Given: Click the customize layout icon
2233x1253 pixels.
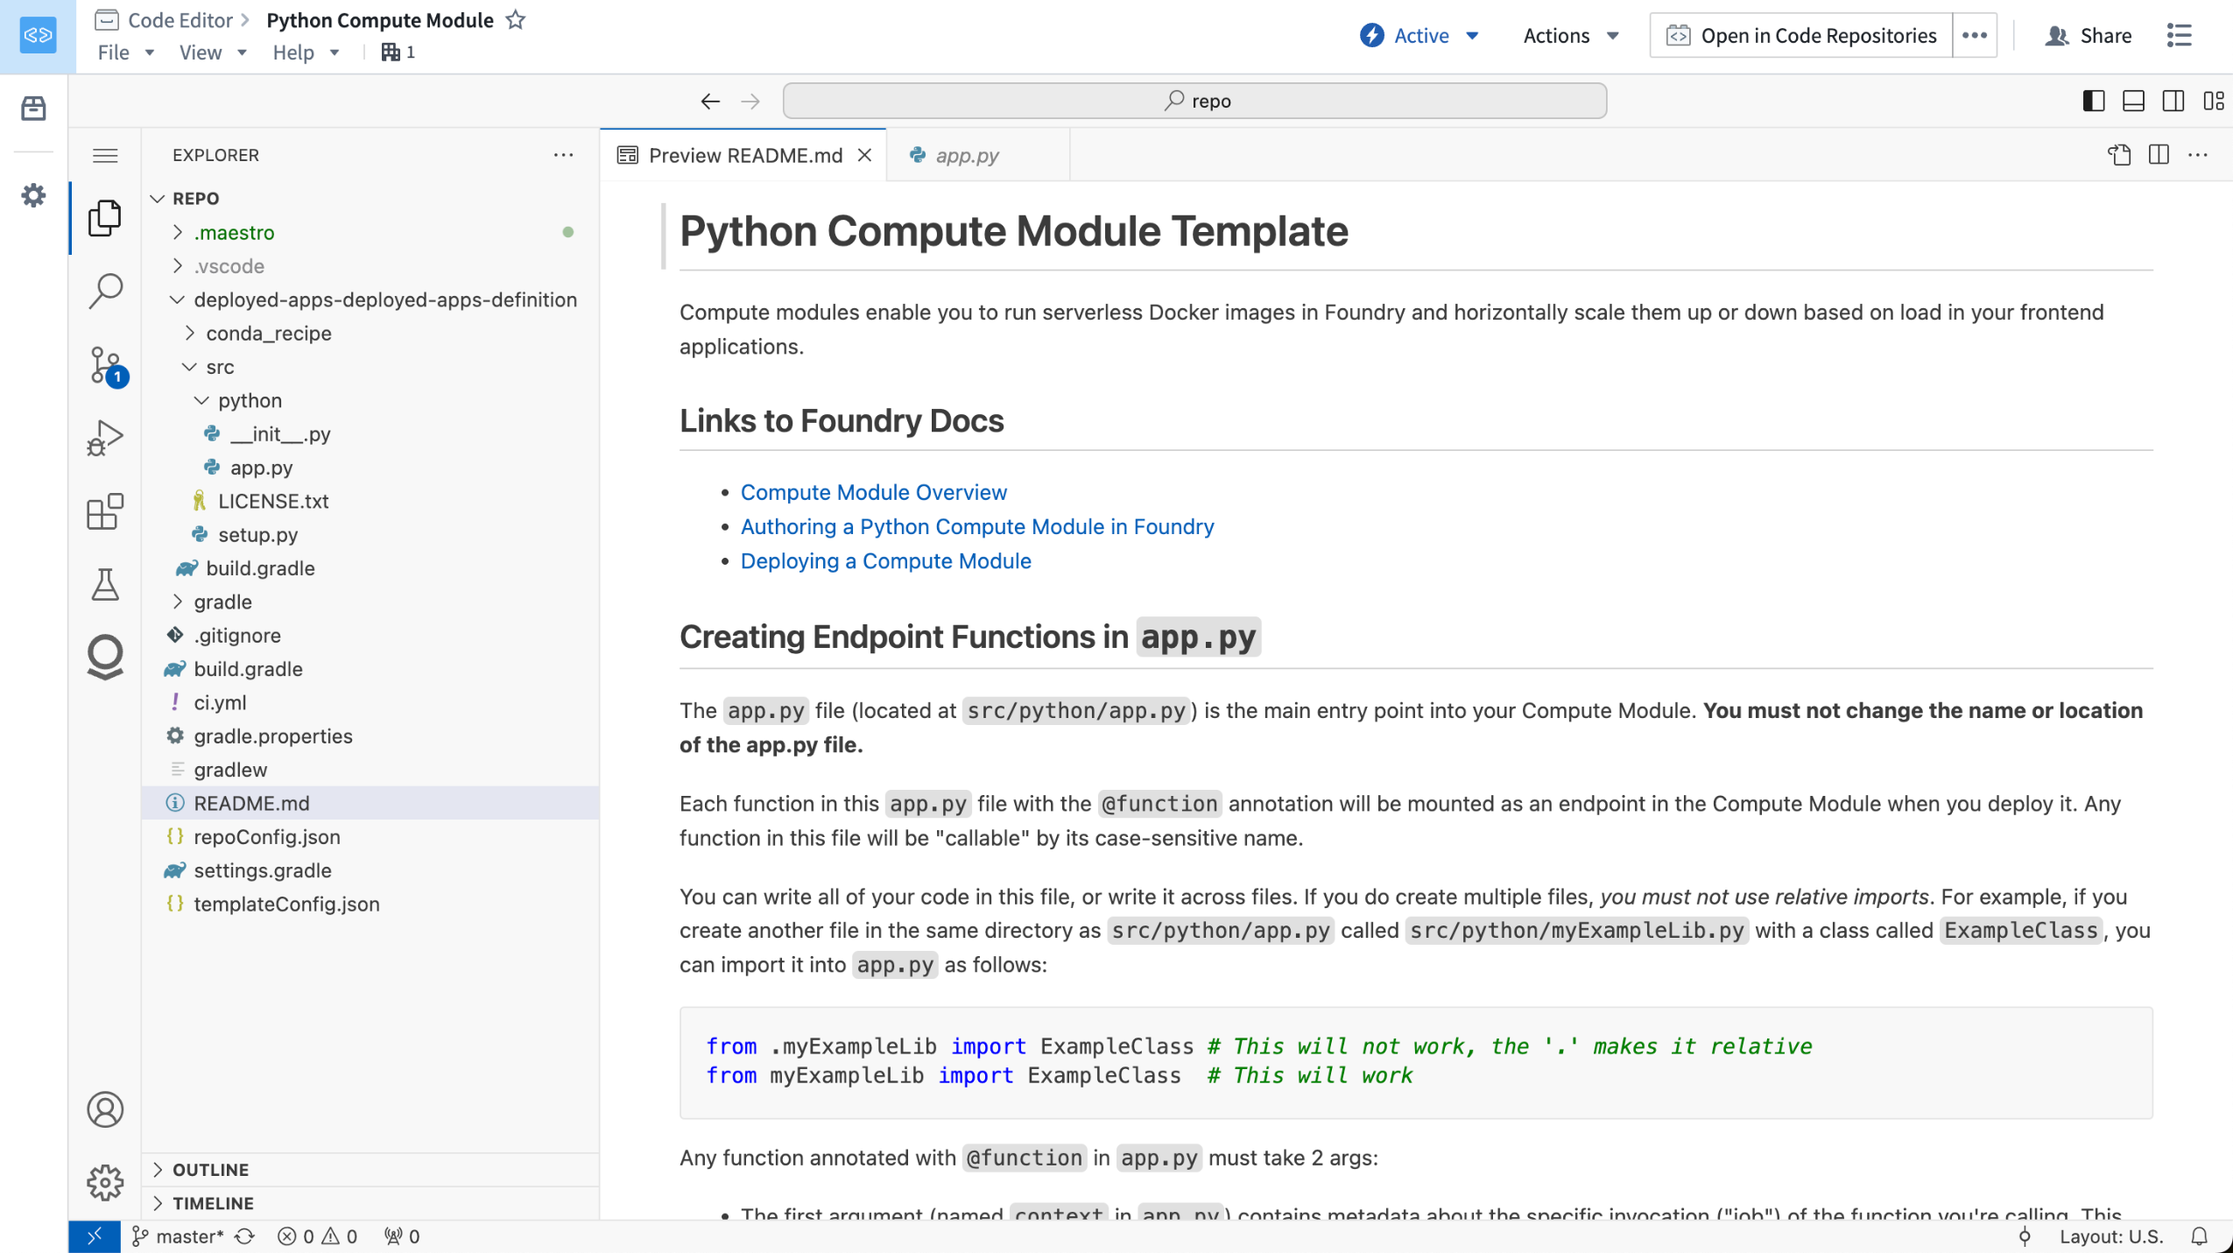Looking at the screenshot, I should pos(2214,101).
